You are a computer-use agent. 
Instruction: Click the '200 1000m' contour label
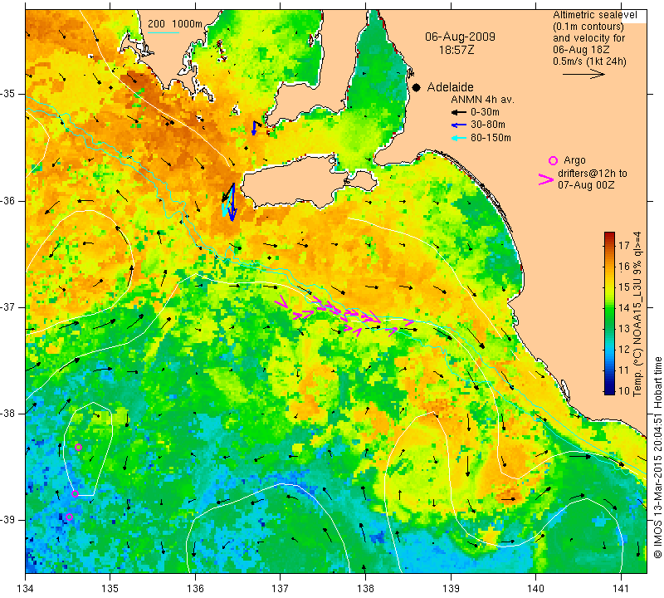click(x=175, y=24)
